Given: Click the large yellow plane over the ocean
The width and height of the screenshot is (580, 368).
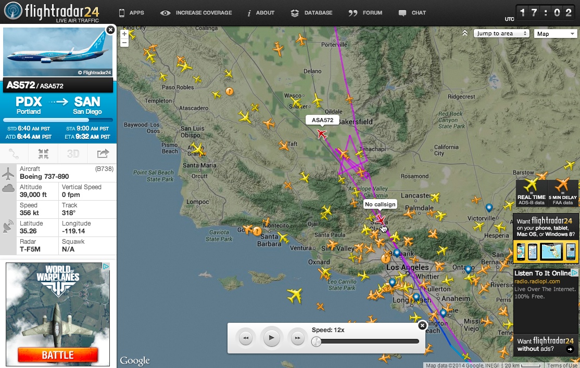Looking at the screenshot, I should [x=295, y=295].
